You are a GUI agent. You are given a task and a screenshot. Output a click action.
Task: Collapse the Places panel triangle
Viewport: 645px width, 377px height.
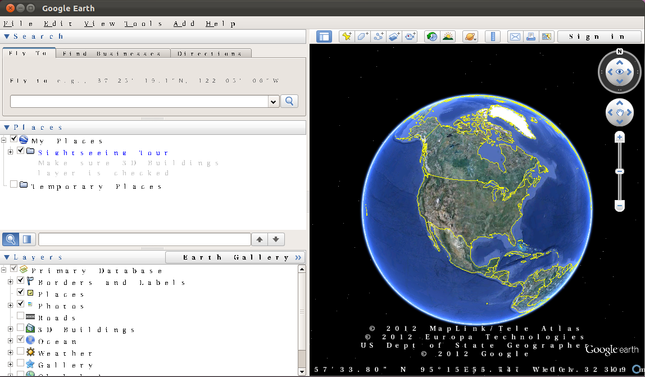click(7, 128)
